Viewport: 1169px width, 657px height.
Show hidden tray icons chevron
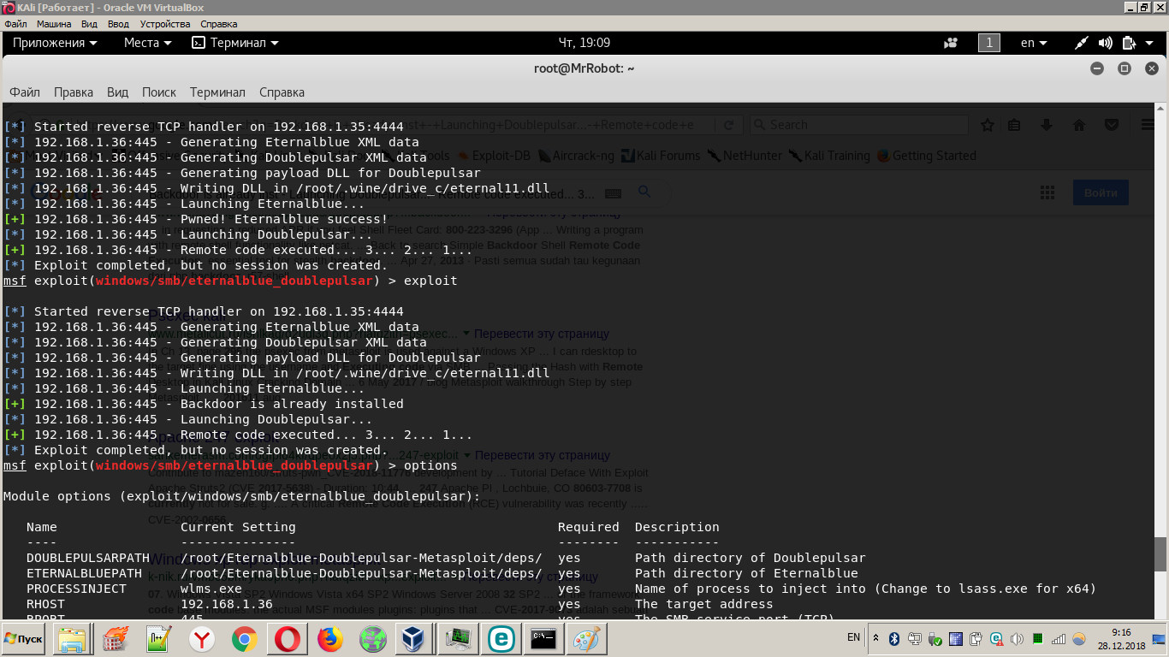click(x=876, y=639)
